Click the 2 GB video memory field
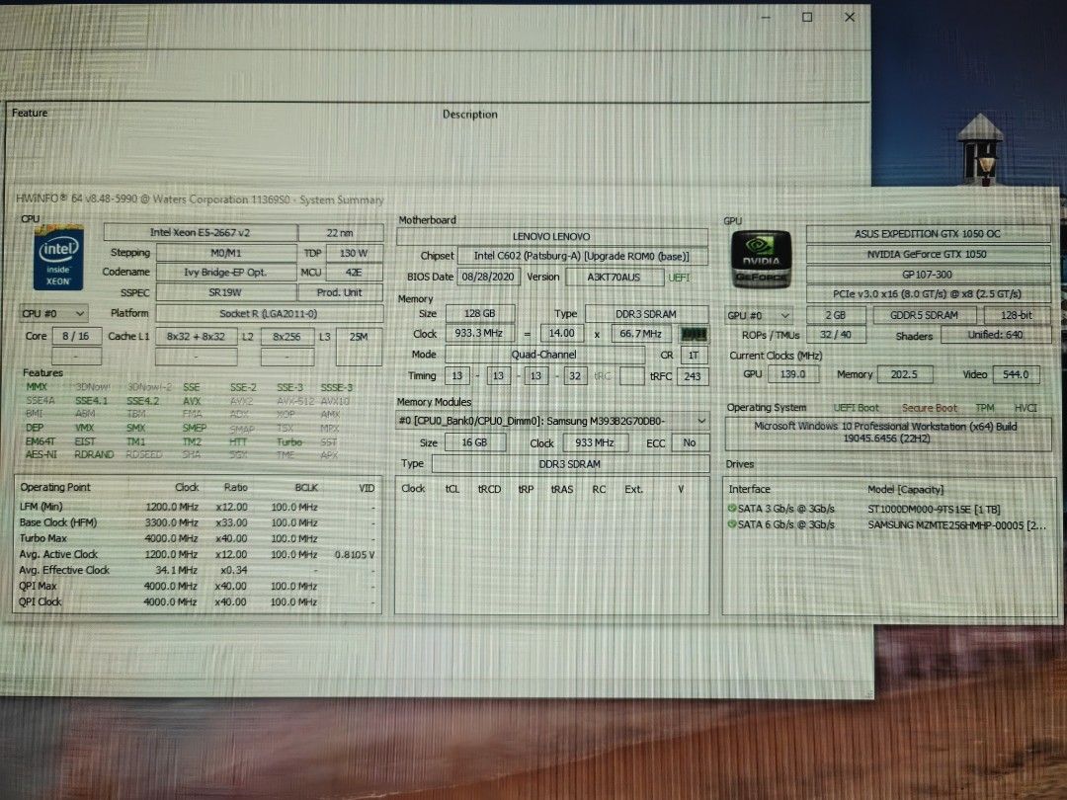 click(837, 316)
